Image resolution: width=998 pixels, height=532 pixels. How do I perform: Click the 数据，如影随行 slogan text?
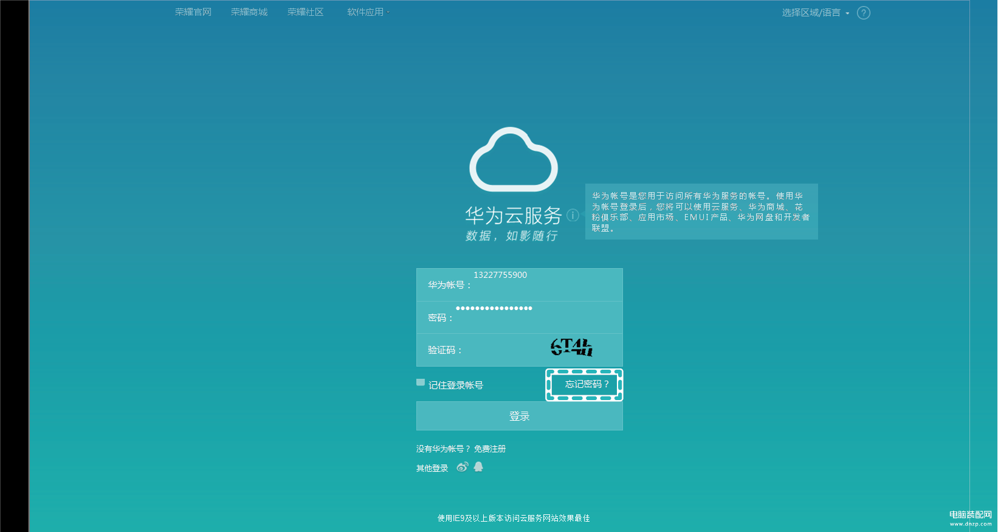tap(512, 236)
